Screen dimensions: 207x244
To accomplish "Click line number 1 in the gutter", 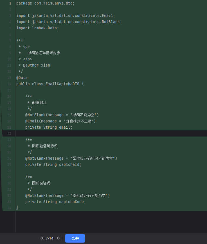I will click(10, 3).
